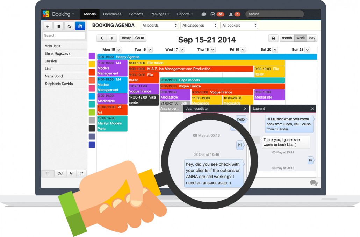
Task: Switch to list view icon in sidebar
Action: pyautogui.click(x=58, y=26)
